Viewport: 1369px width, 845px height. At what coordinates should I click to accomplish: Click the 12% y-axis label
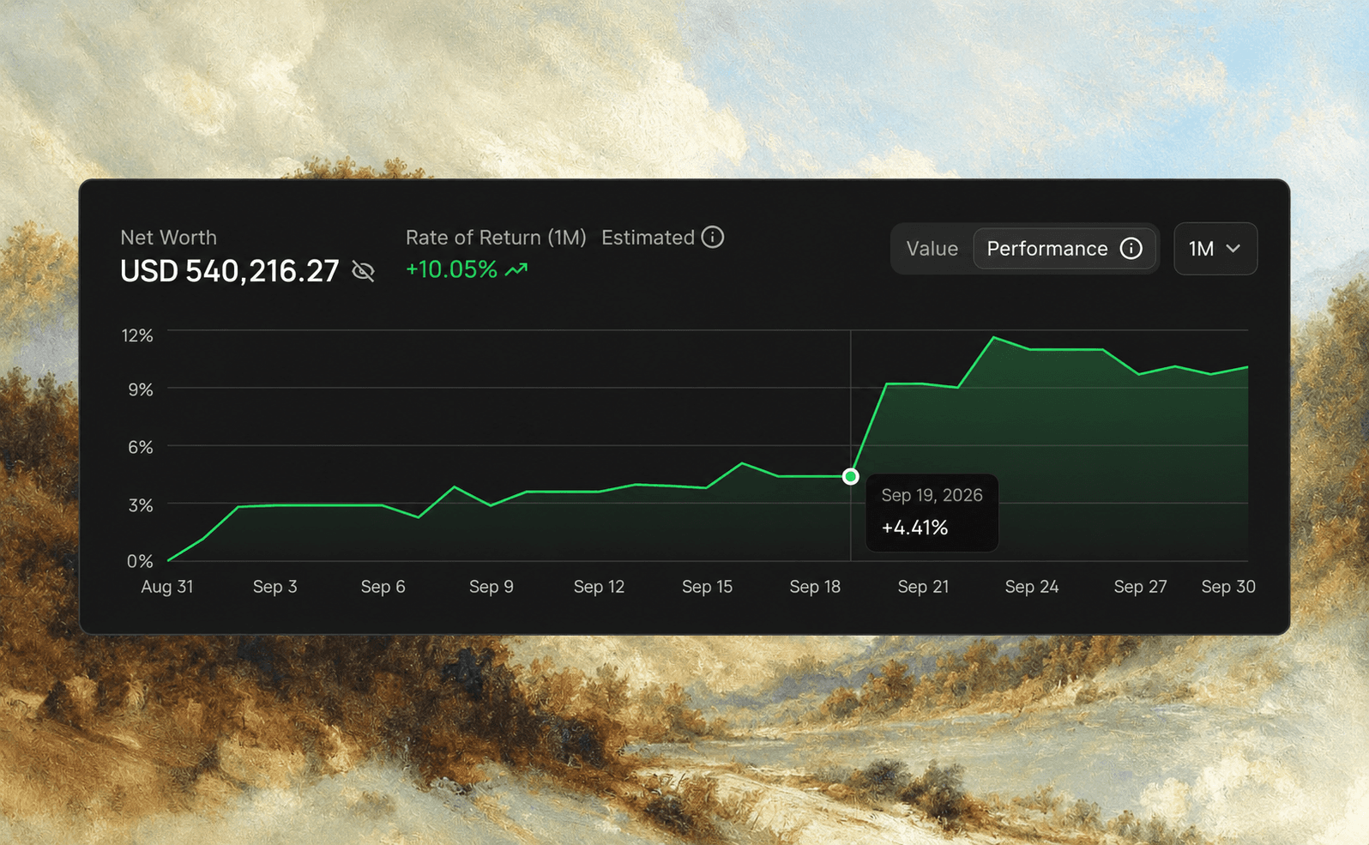pos(137,335)
